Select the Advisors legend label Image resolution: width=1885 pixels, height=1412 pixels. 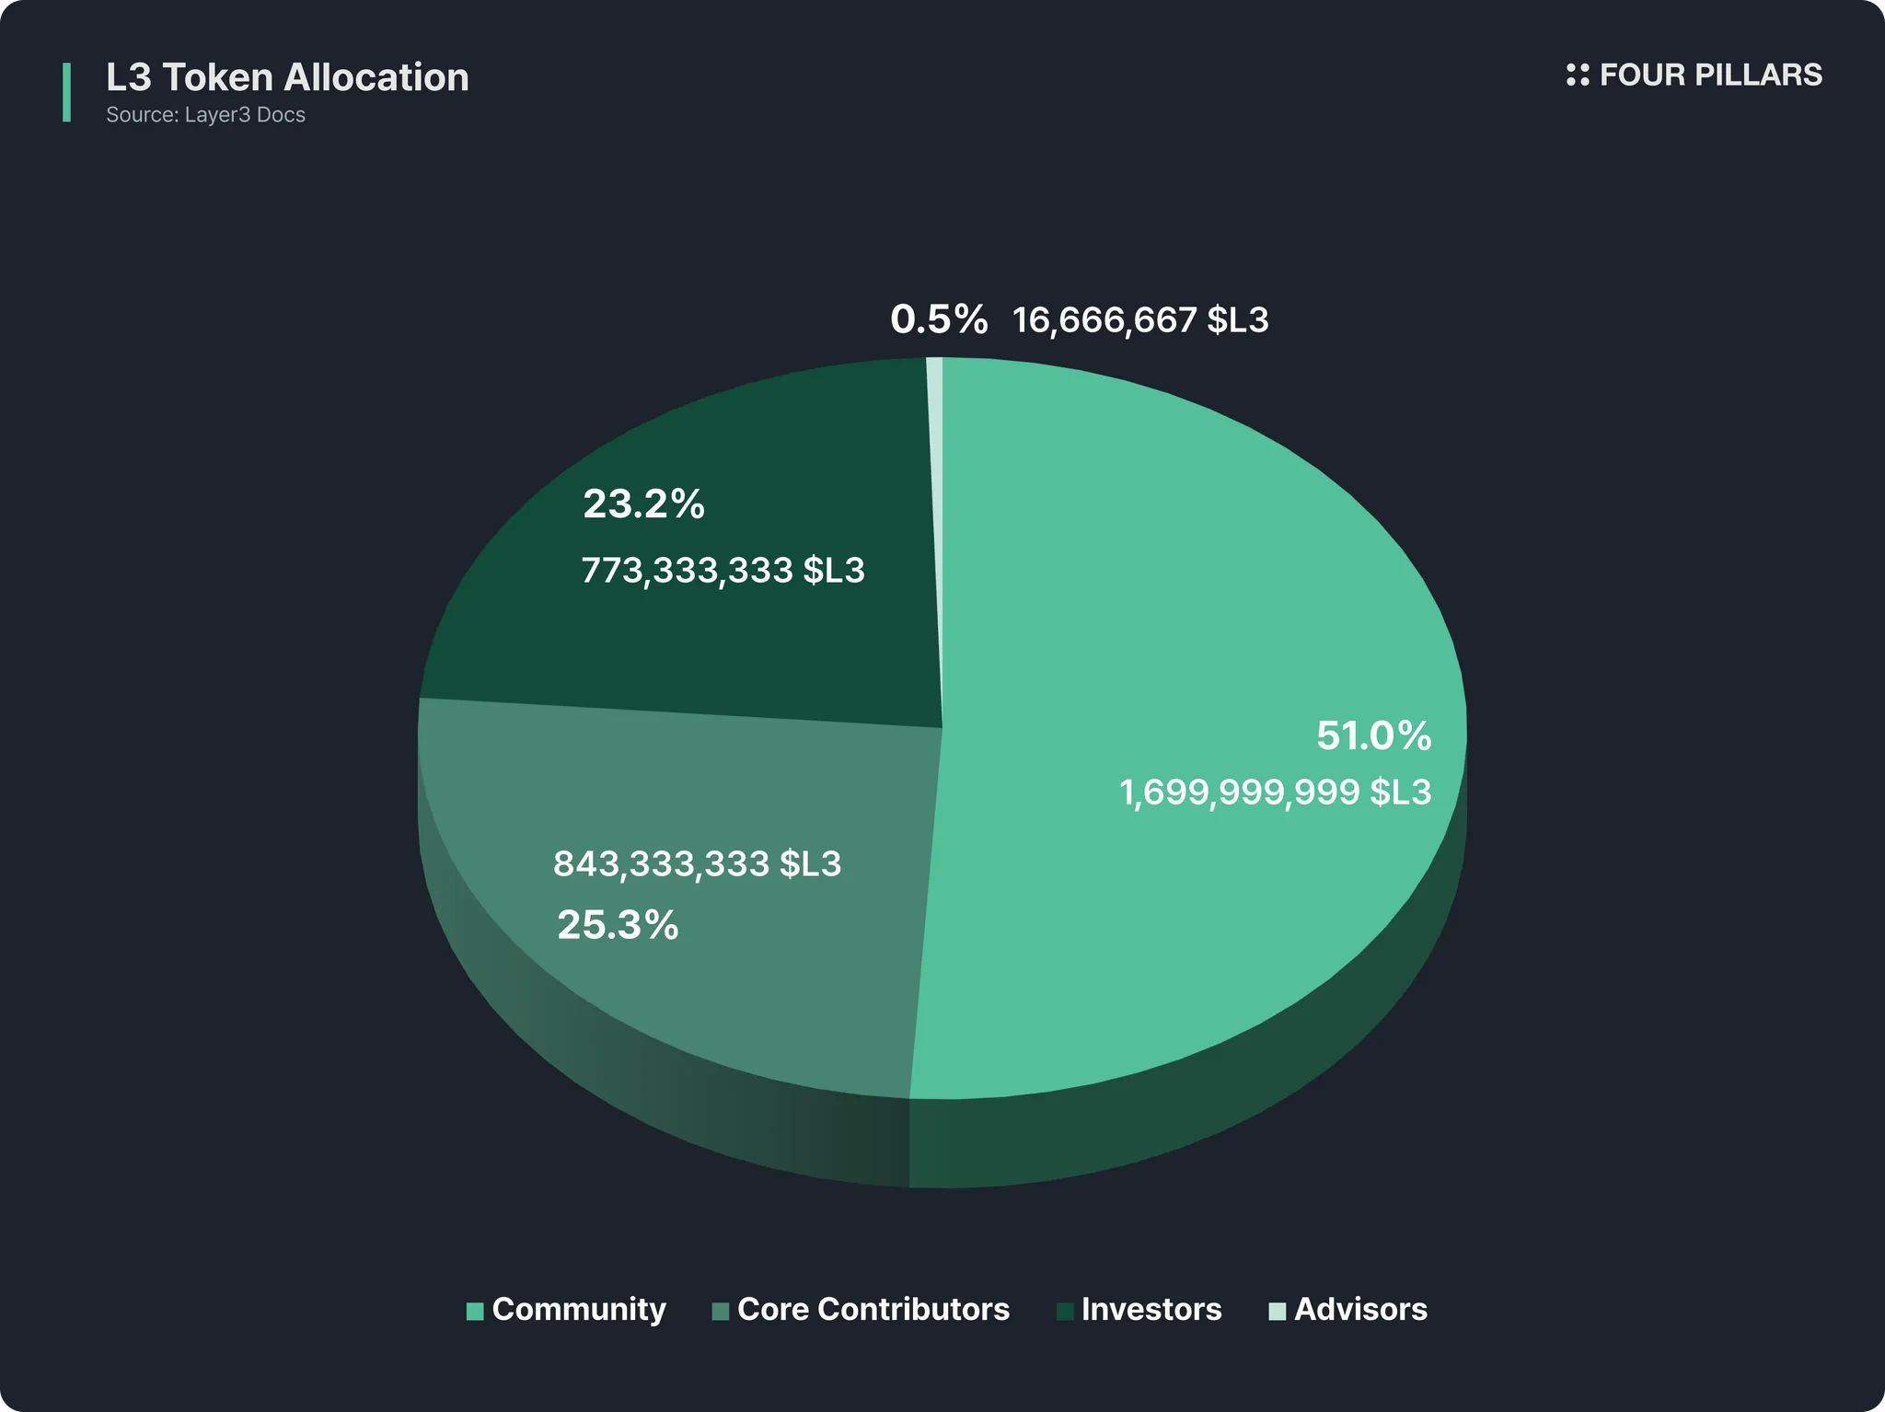coord(1360,1310)
